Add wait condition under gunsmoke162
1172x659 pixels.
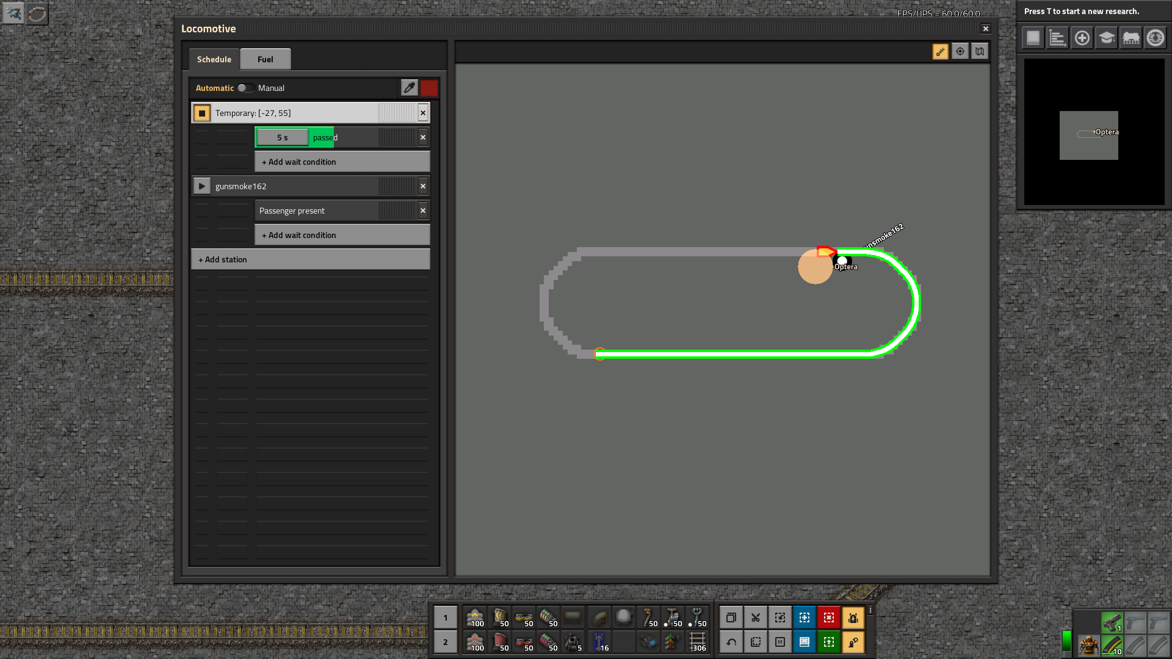coord(342,235)
